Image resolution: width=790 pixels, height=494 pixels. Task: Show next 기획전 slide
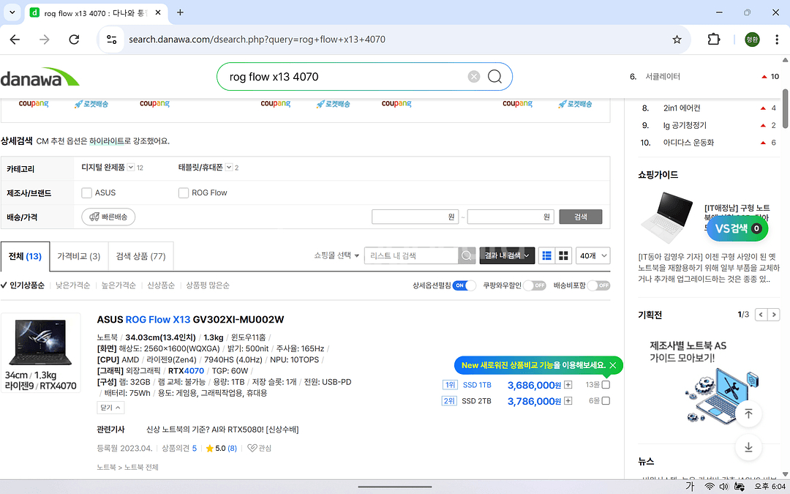[773, 315]
